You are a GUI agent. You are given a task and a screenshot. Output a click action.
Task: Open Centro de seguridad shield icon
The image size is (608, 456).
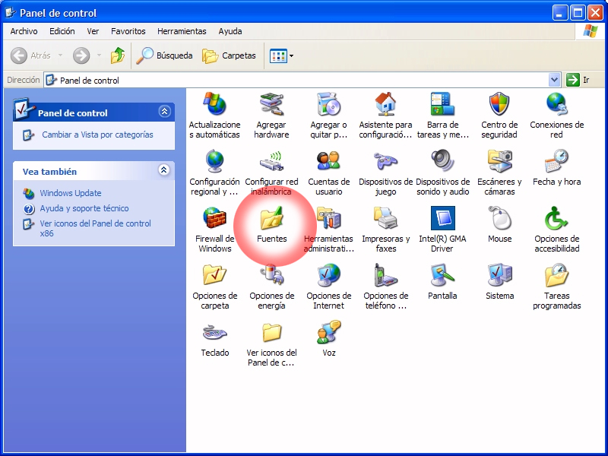(499, 104)
